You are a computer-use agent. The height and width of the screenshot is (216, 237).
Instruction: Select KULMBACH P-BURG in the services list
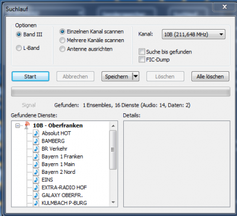coord(64,203)
